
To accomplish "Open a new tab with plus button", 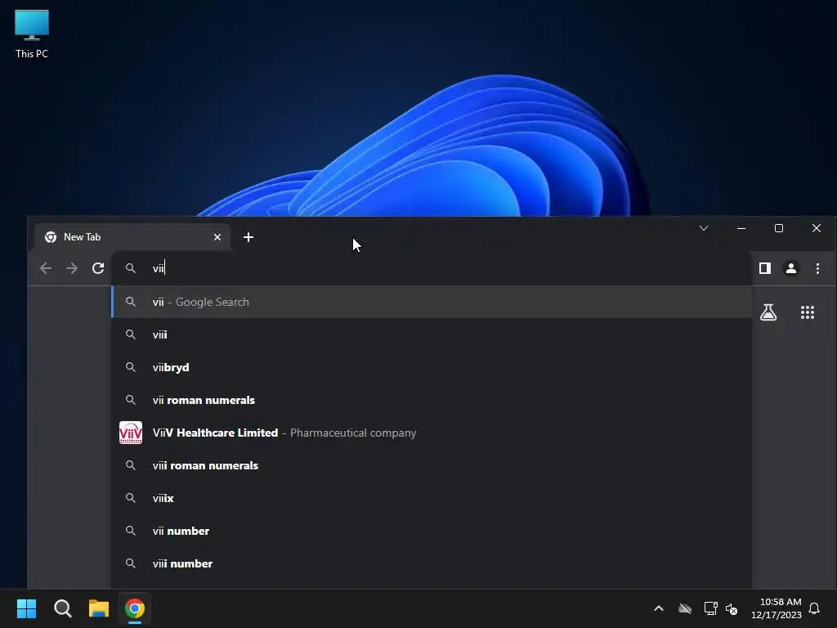I will tap(248, 237).
